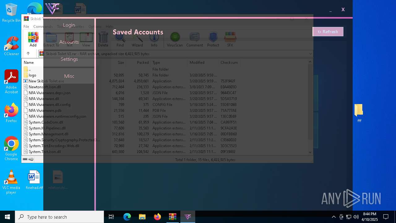
Task: Open the Settings section in the overlay
Action: pos(69,59)
